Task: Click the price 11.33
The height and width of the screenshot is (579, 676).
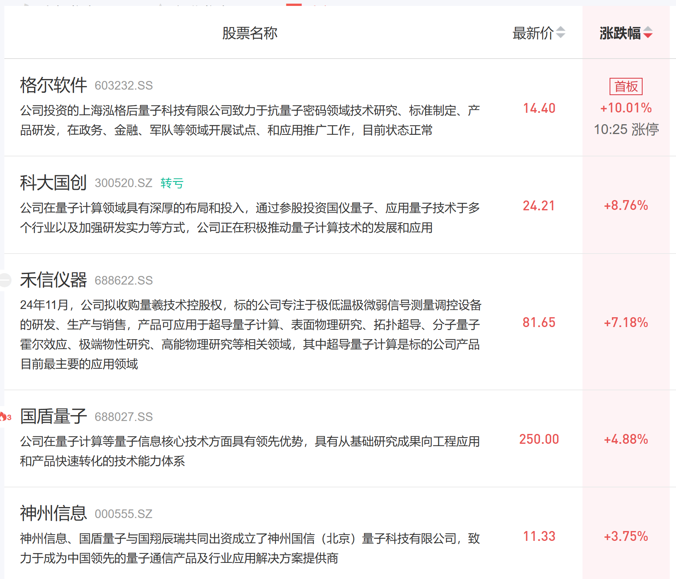Action: point(539,536)
